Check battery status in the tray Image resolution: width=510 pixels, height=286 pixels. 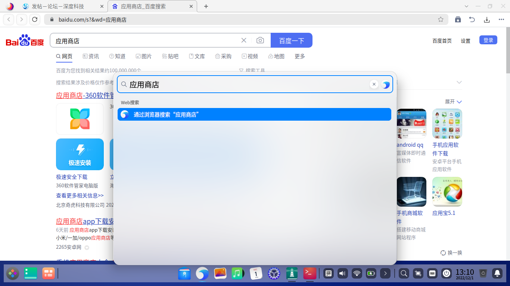click(x=371, y=274)
